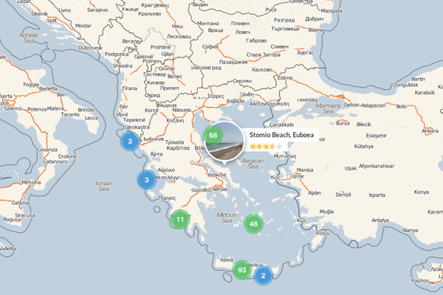
Task: Click the Adriatic Sea map label
Action: [x=29, y=38]
